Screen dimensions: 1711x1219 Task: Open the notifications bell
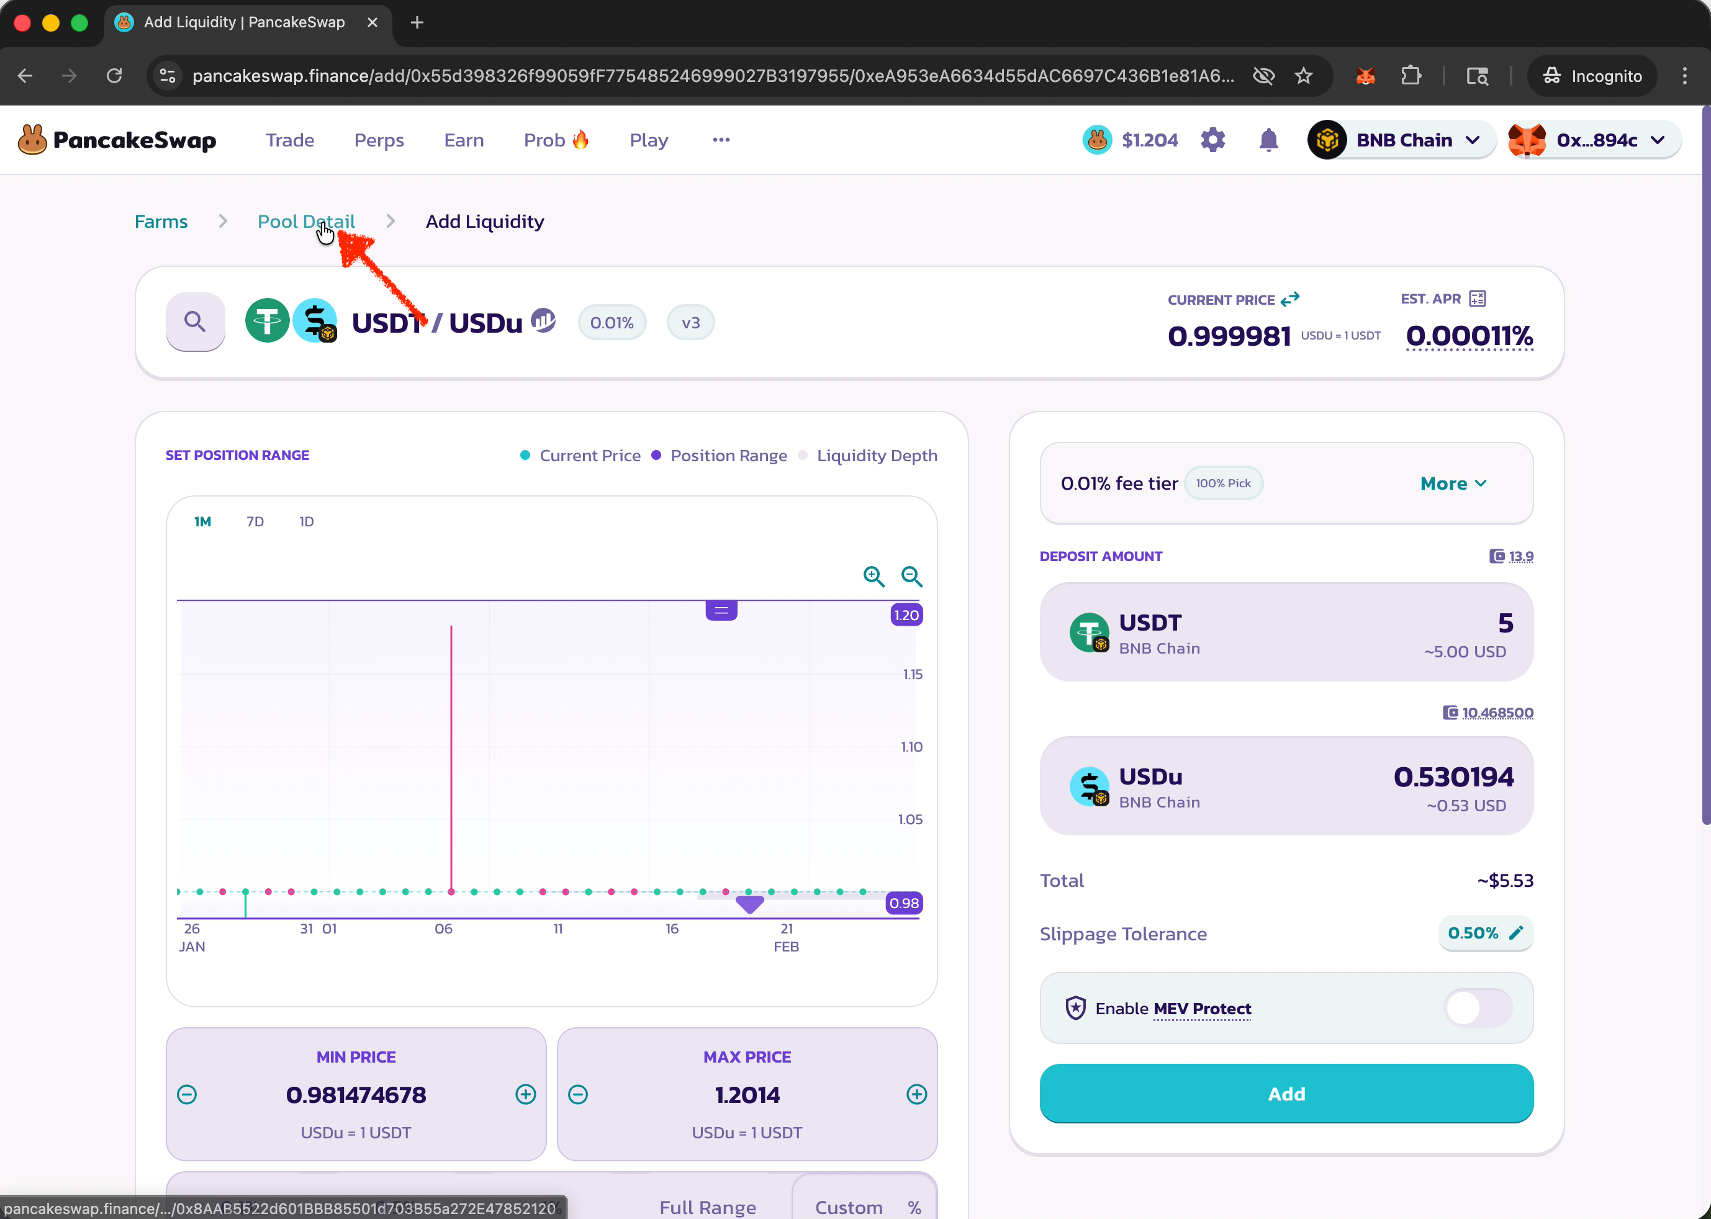[1268, 140]
